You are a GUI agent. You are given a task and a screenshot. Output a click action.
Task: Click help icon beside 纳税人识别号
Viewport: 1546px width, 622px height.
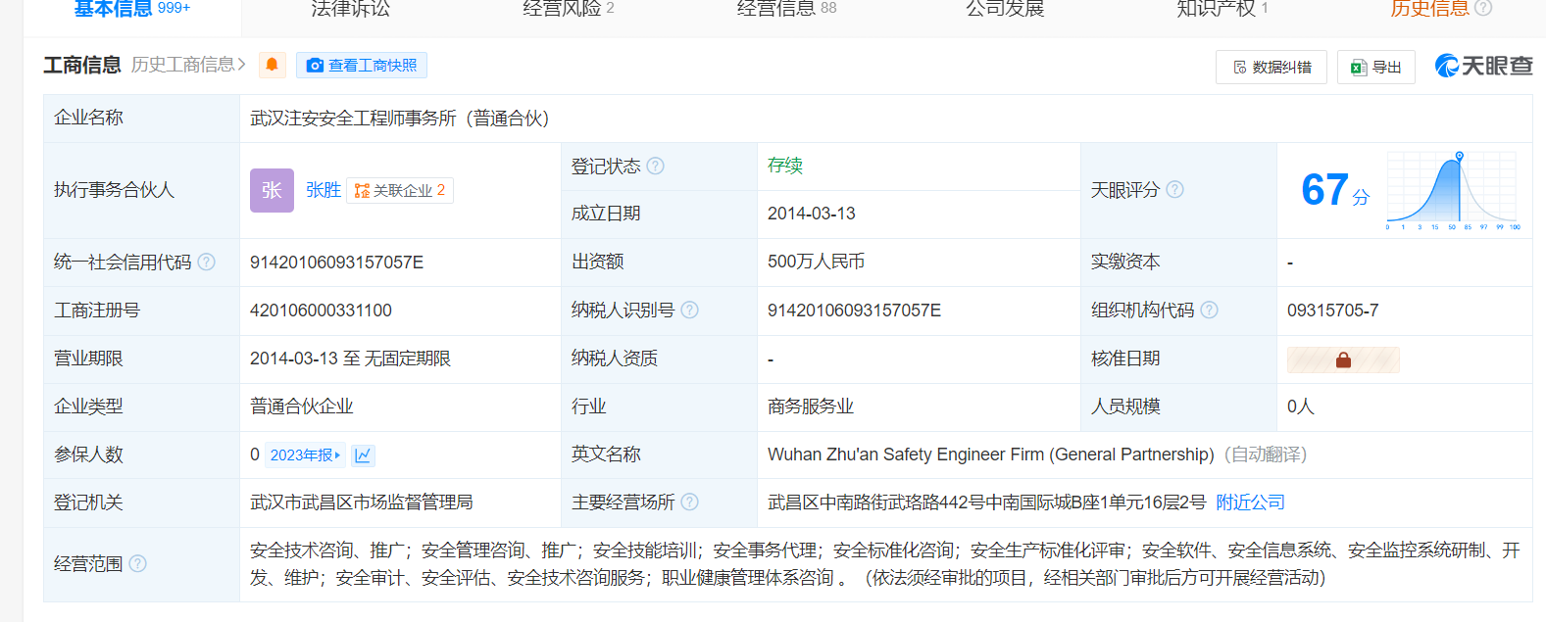click(x=689, y=310)
